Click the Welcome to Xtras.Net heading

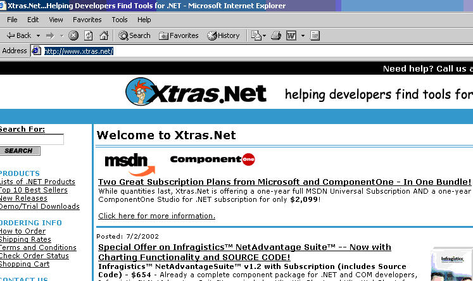pos(166,135)
